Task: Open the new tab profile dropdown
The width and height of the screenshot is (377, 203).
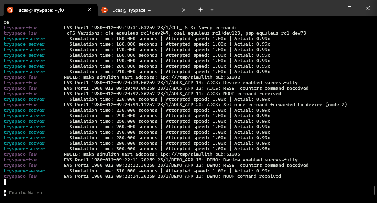Action: pyautogui.click(x=212, y=10)
